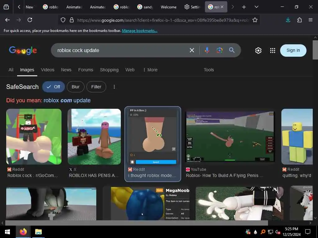Set SafeSearch to Filter
The width and height of the screenshot is (318, 238).
click(x=96, y=87)
